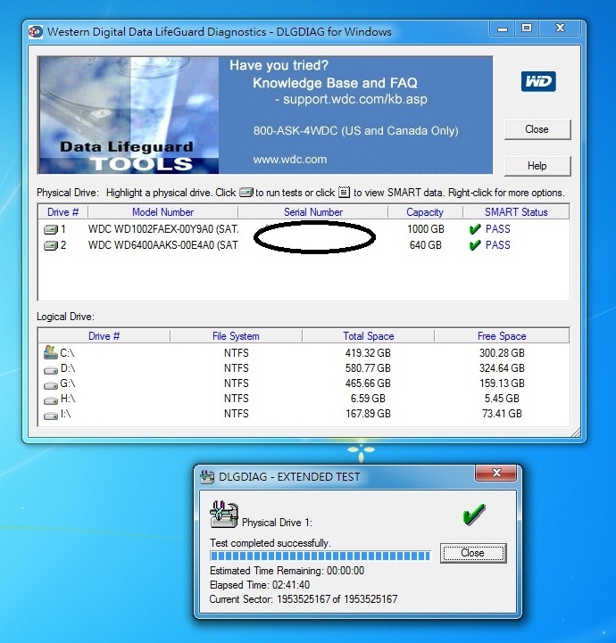
Task: Click the NTFS entry for I:\ drive
Action: (x=236, y=414)
